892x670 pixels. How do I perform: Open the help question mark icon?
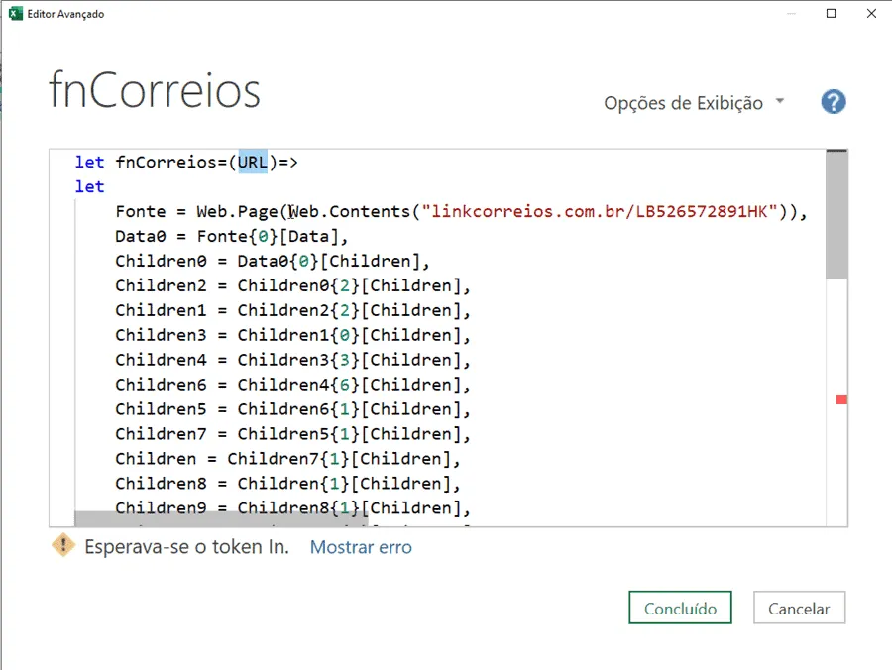tap(833, 102)
